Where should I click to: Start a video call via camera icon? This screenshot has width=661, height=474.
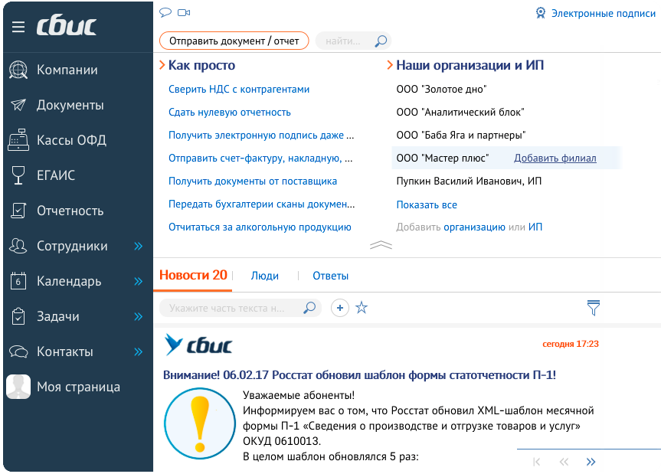pos(184,13)
